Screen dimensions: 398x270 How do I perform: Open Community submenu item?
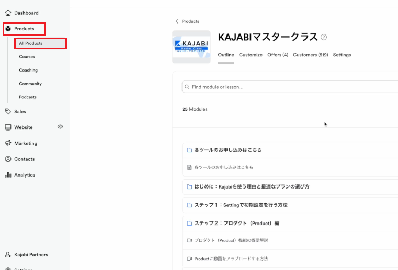30,84
